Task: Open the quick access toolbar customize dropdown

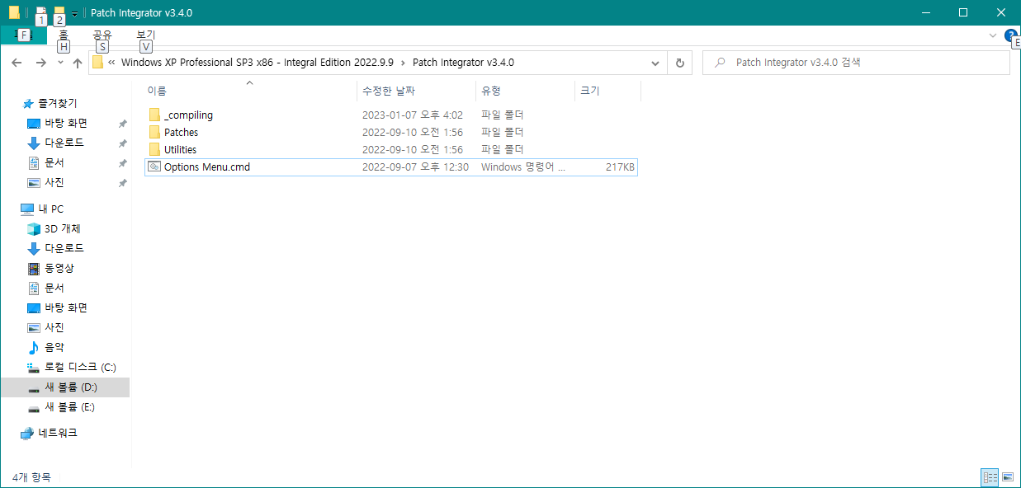Action: 74,14
